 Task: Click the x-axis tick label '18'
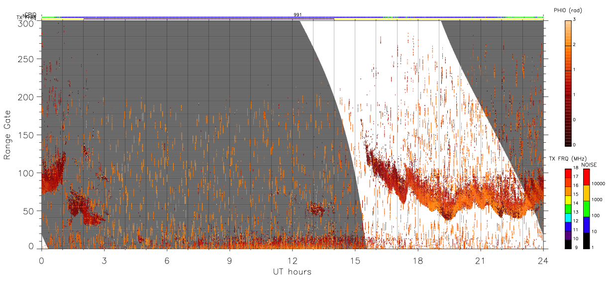[x=417, y=260]
